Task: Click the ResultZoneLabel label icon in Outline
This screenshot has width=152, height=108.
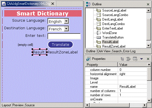Action: (99, 46)
